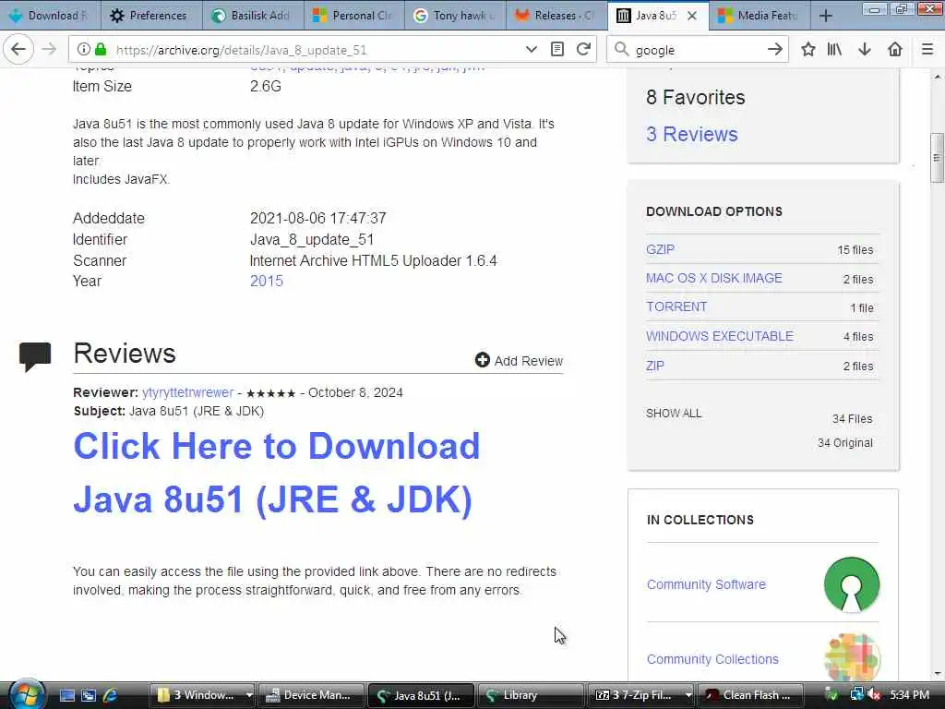Open Community Collections thumbnail image
Image resolution: width=945 pixels, height=709 pixels.
852,657
